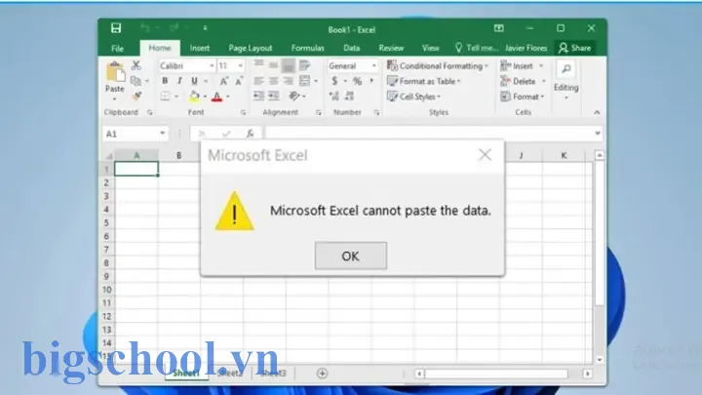The width and height of the screenshot is (702, 395).
Task: Open the General number format dropdown
Action: 373,66
